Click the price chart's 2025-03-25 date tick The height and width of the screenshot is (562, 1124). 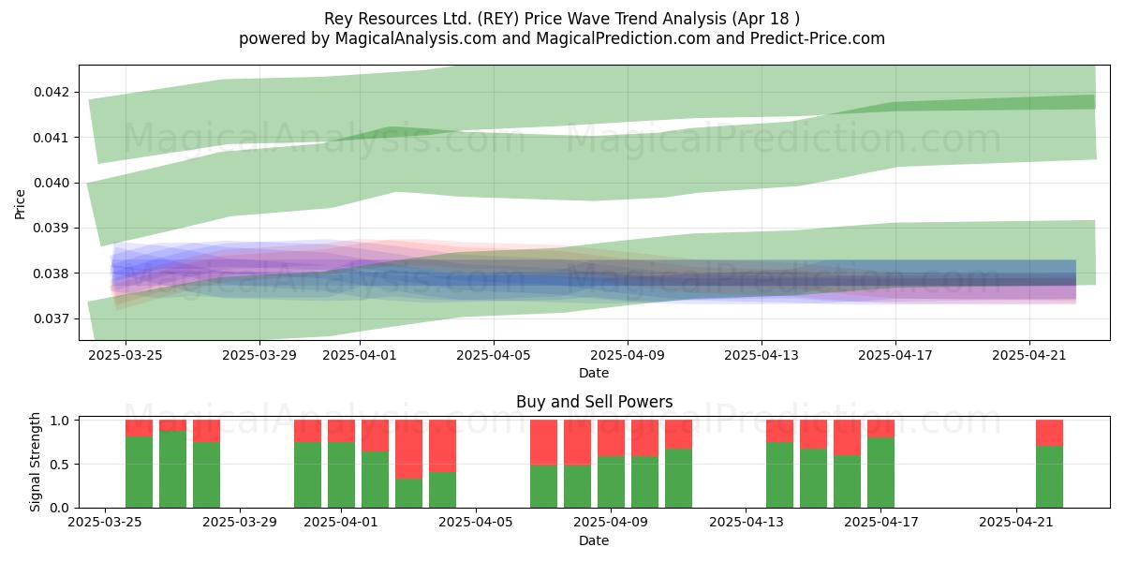point(126,355)
